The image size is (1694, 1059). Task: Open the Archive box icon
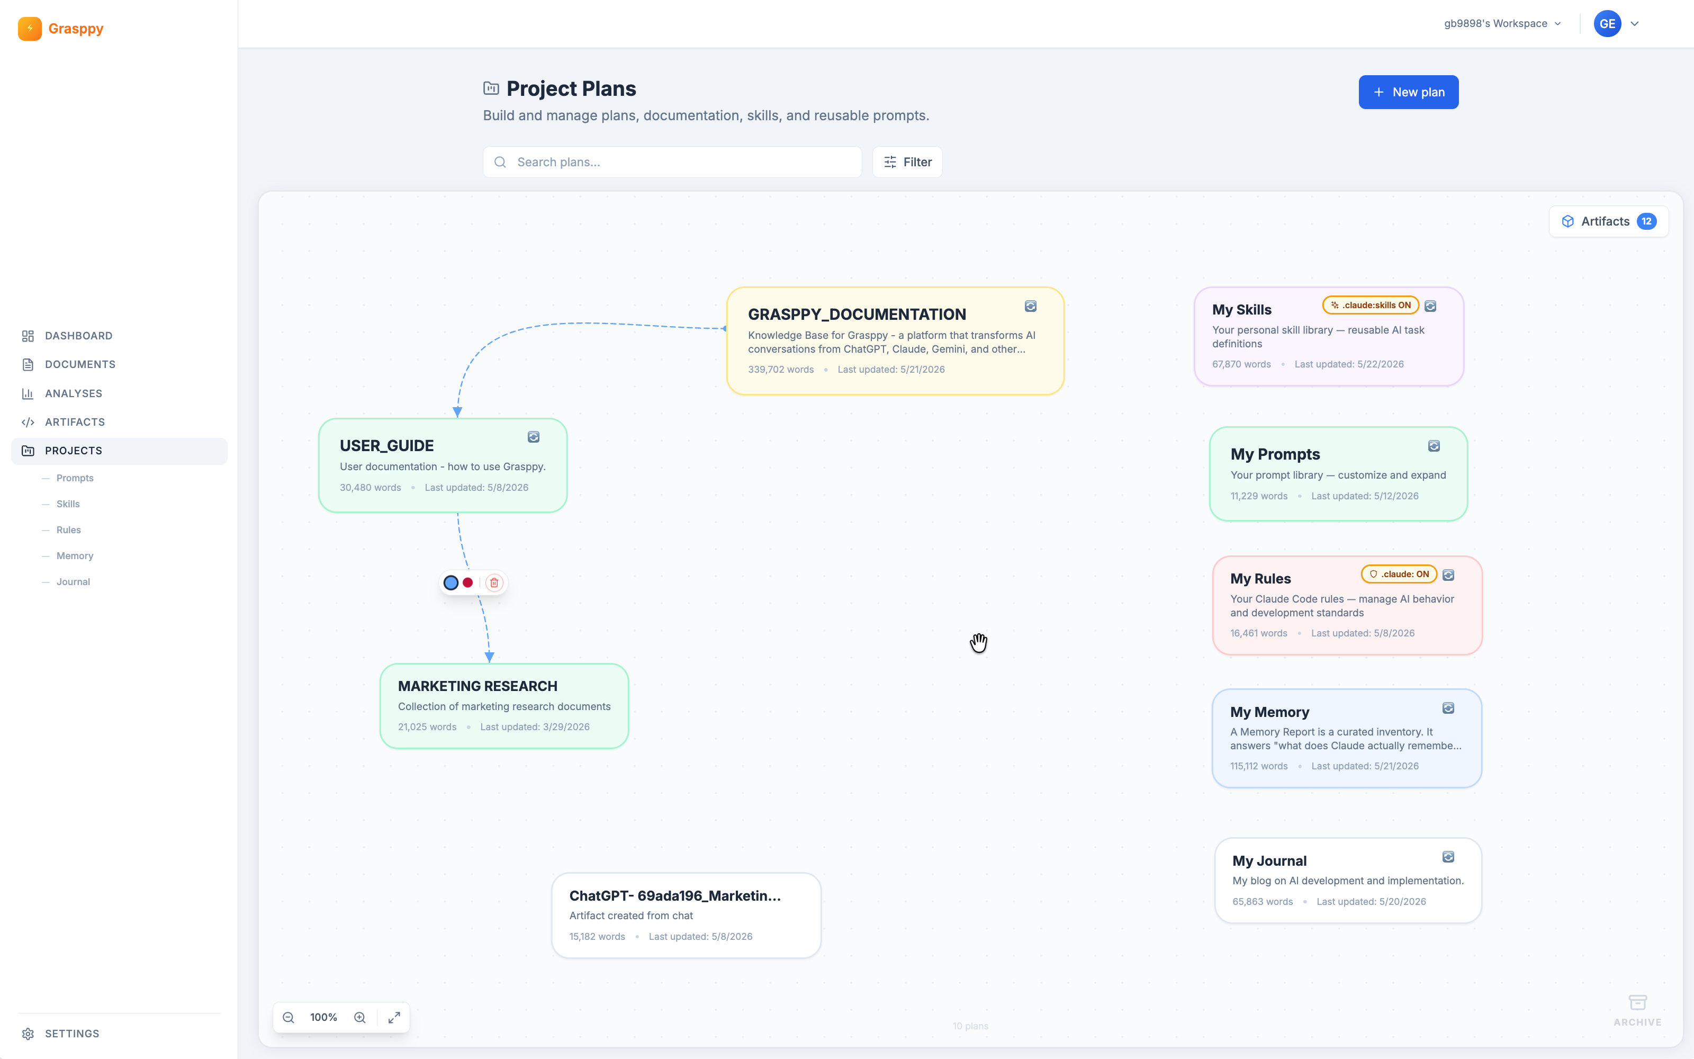click(1637, 1002)
